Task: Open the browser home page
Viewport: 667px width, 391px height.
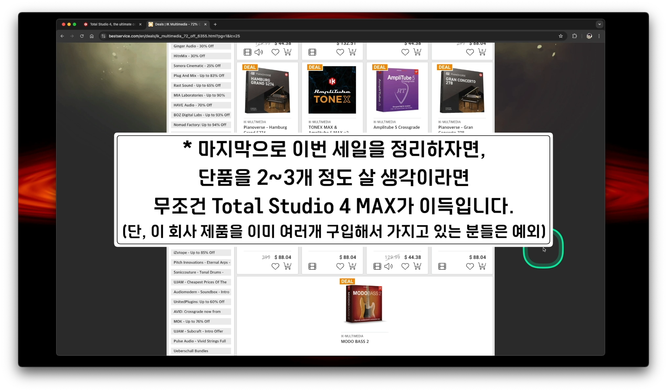Action: coord(92,36)
